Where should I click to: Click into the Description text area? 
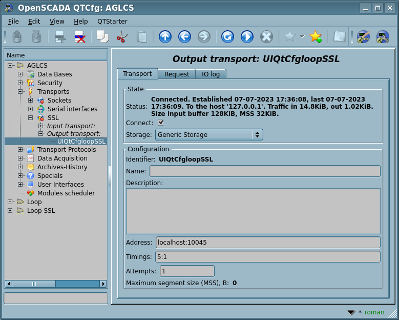click(253, 211)
